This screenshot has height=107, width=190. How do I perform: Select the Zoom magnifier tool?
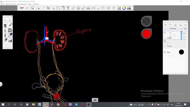(32, 8)
